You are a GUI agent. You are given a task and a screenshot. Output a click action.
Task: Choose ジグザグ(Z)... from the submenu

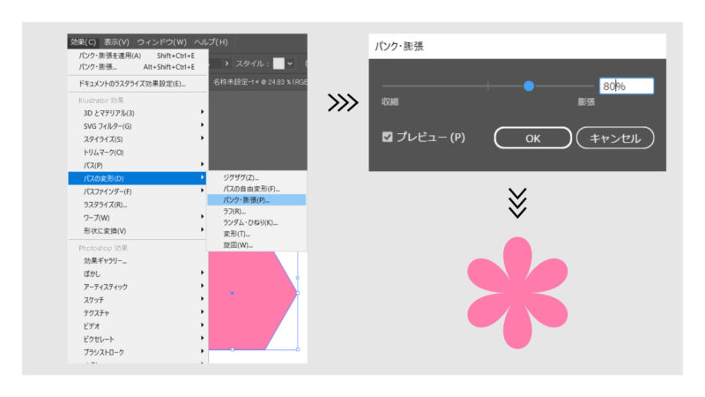click(241, 177)
